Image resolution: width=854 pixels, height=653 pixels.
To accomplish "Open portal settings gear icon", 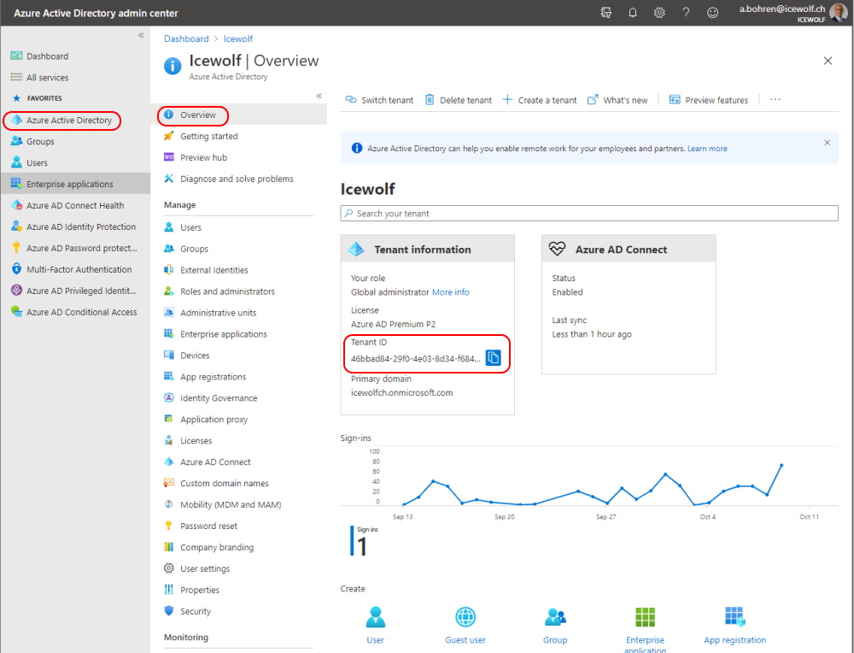I will 659,13.
